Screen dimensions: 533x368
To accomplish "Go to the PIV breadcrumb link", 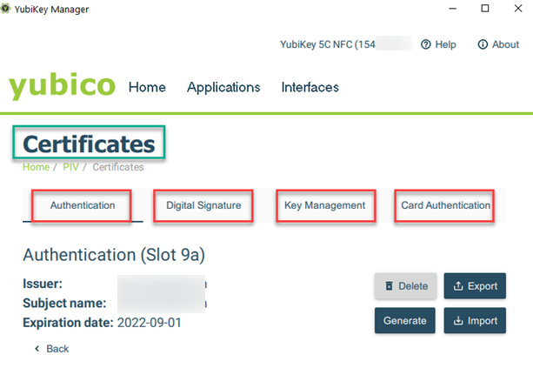I will [x=70, y=167].
